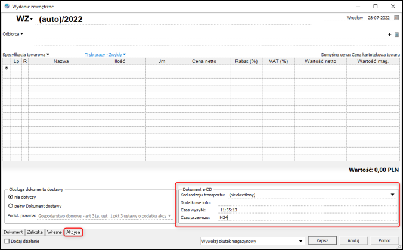Click the 'Lp' column header

[16, 61]
